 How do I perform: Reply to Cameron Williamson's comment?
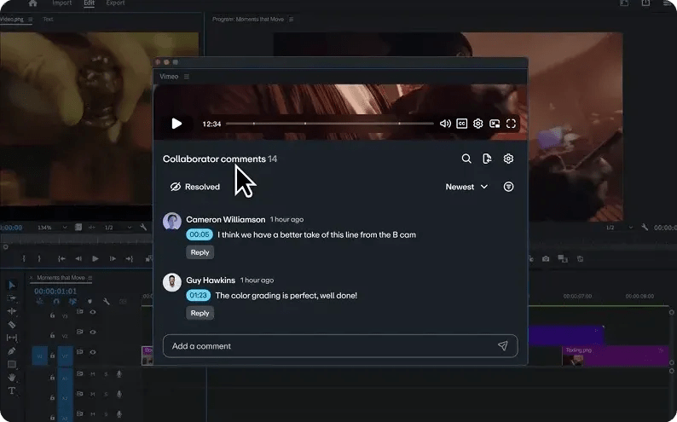[x=200, y=252]
